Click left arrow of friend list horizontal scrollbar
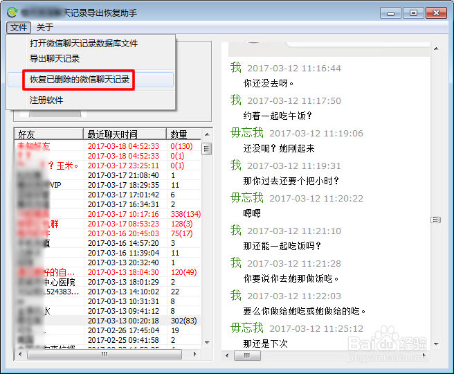 tap(20, 354)
